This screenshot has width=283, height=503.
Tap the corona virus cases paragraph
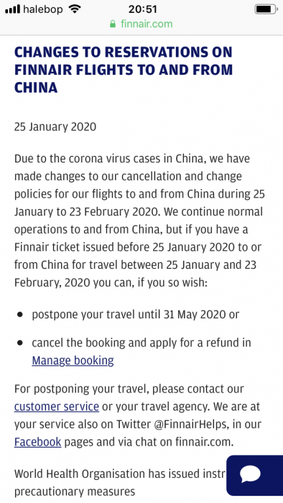[139, 221]
